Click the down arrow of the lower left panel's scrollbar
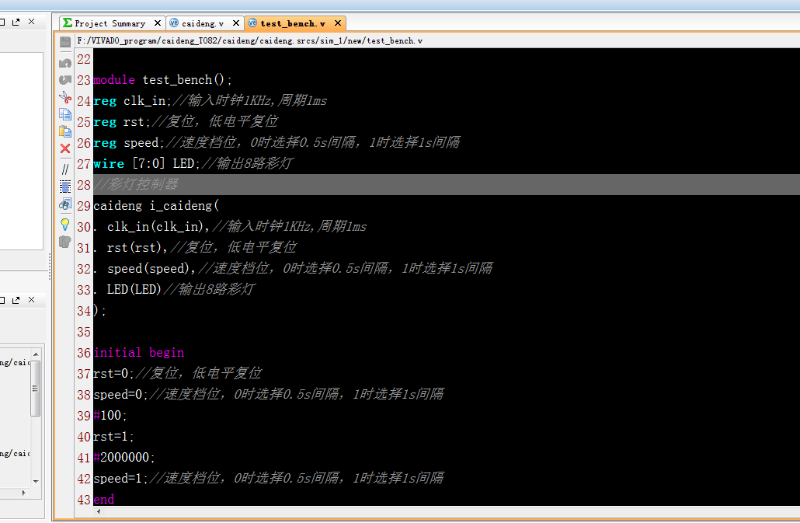Image resolution: width=800 pixels, height=523 pixels. pos(36,481)
